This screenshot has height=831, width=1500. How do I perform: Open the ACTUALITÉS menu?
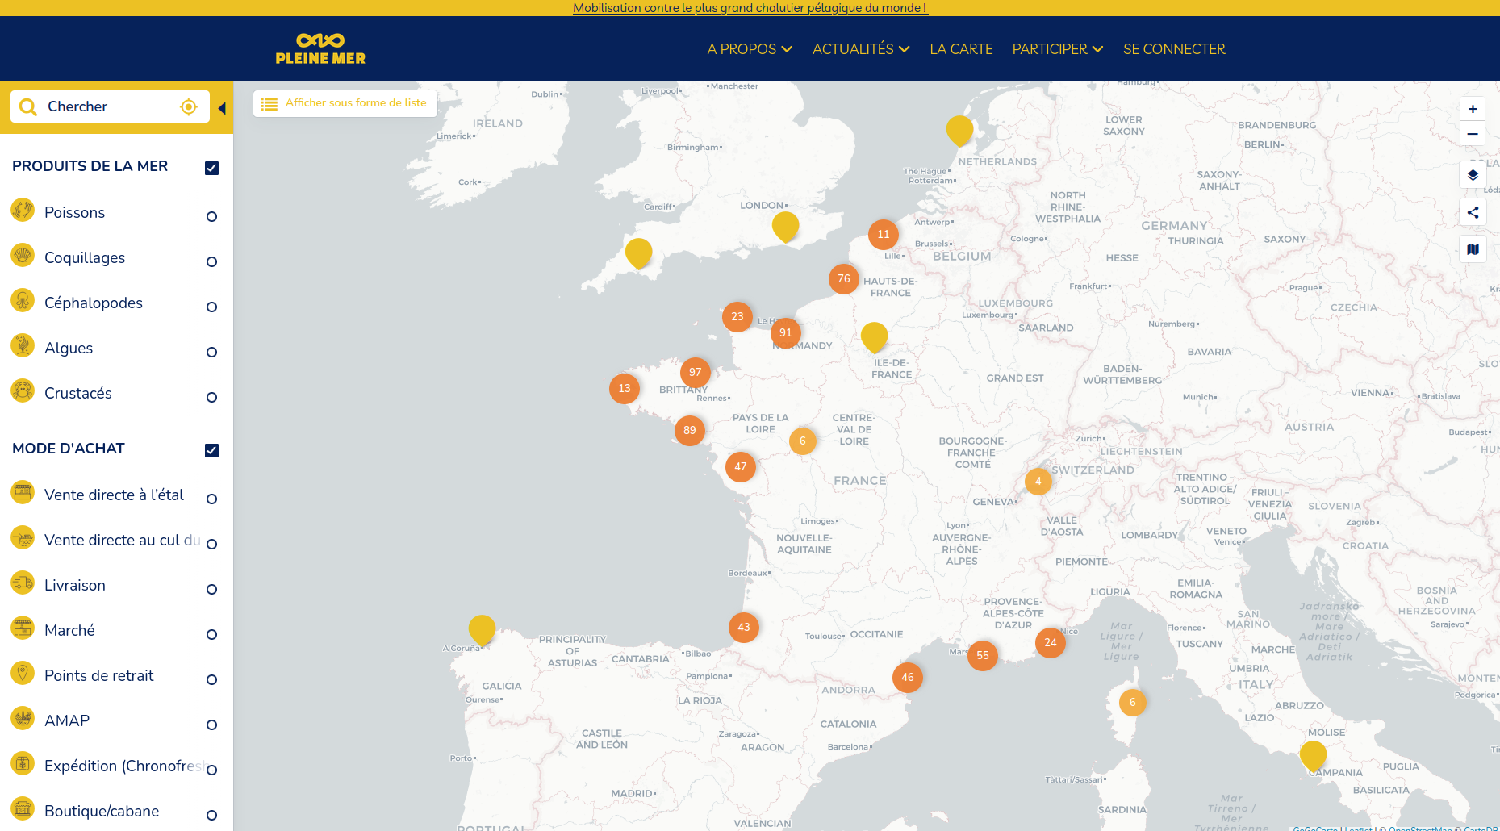coord(860,49)
